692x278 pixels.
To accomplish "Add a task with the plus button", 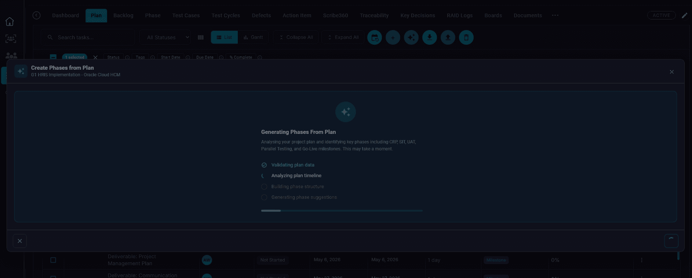I will [x=393, y=37].
